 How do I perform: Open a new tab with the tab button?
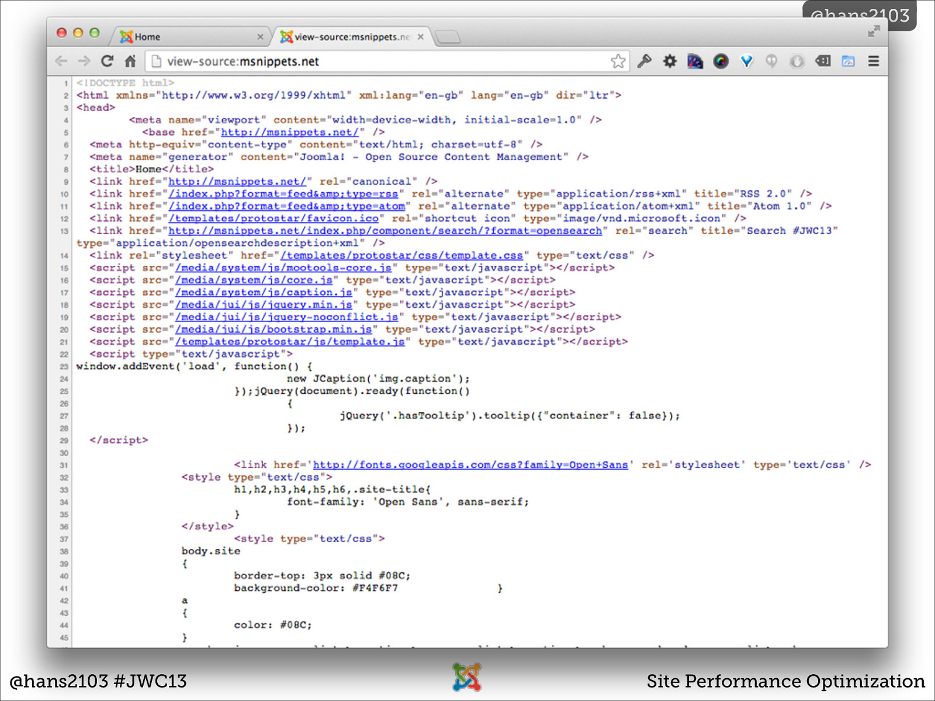point(448,37)
